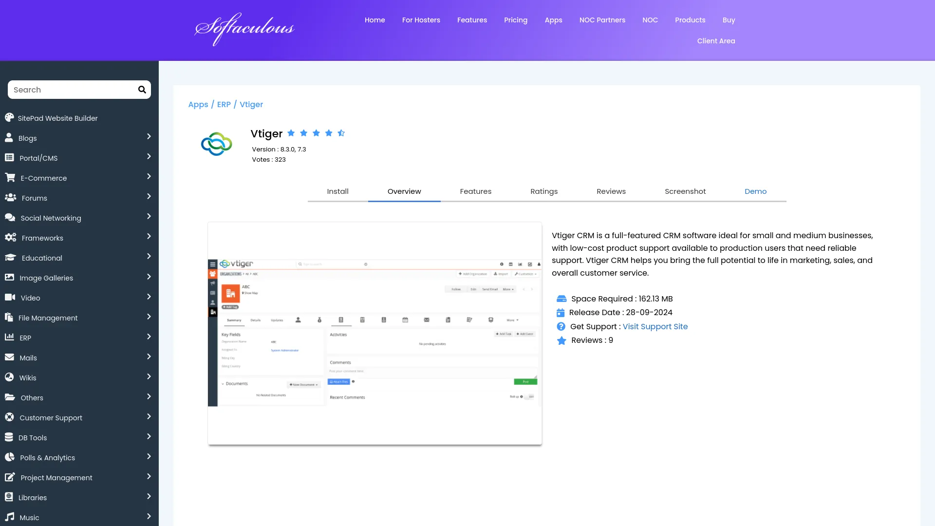Click the Customer Support lifebuoy icon

coord(9,417)
